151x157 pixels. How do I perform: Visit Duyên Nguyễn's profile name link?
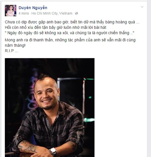33,8
